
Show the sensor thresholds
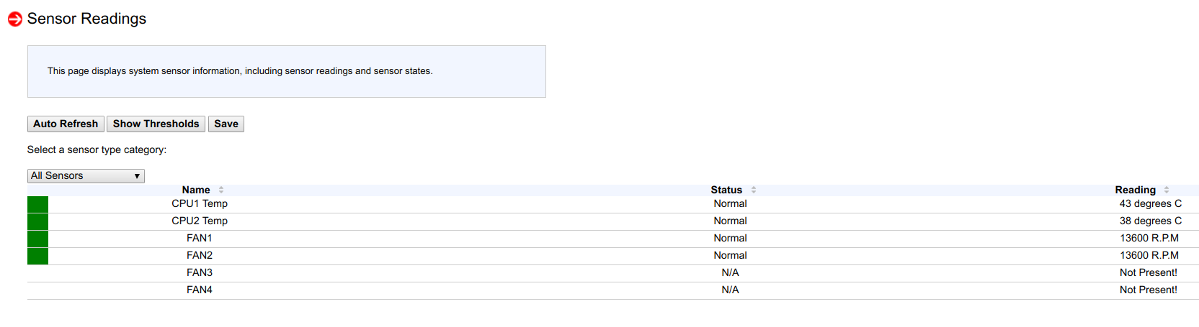click(156, 124)
